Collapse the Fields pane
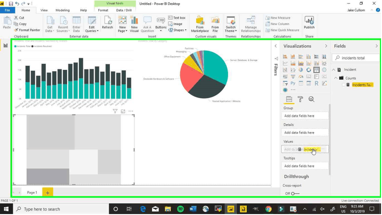Image resolution: width=382 pixels, height=215 pixels. [x=377, y=46]
